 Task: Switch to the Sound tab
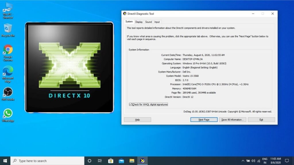[148, 22]
